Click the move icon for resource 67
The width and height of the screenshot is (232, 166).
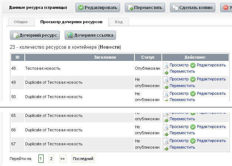166,148
